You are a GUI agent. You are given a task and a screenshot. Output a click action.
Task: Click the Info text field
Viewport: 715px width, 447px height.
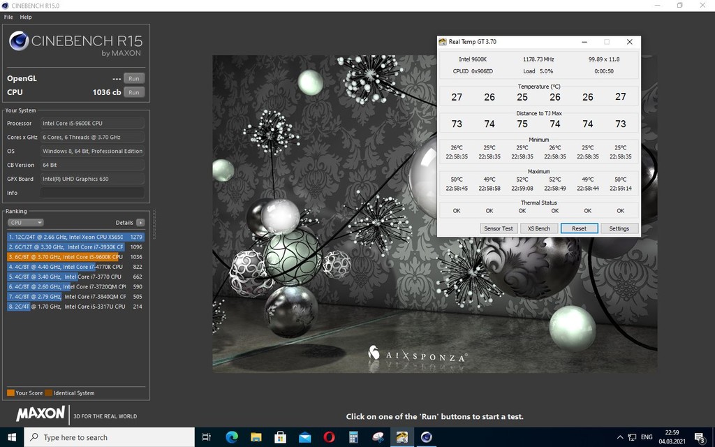coord(92,193)
